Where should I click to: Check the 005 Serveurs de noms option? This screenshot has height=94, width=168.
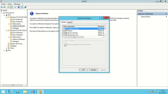[x=64, y=35]
